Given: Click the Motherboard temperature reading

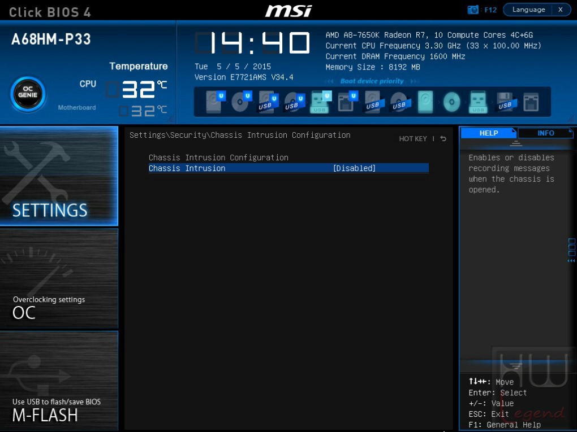Looking at the screenshot, I should click(x=143, y=111).
